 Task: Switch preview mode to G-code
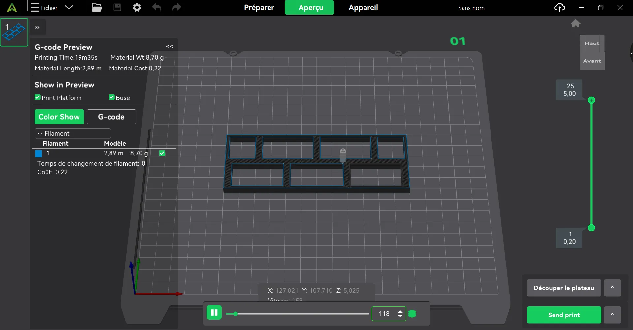point(111,117)
